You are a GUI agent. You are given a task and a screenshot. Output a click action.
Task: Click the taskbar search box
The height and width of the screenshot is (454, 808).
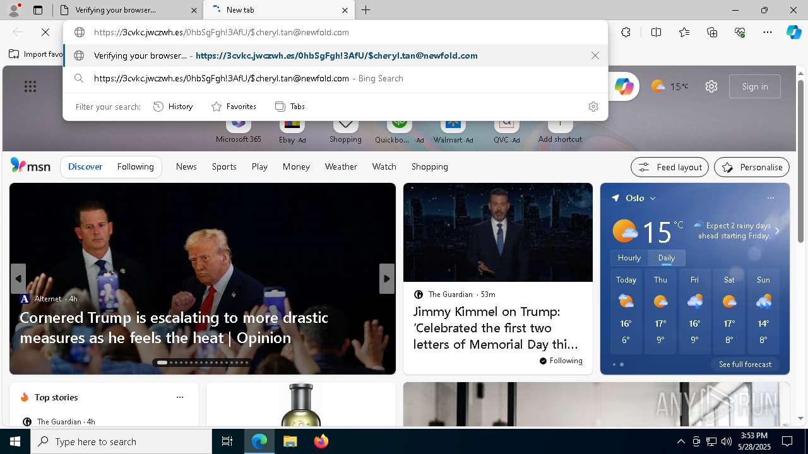pos(121,441)
